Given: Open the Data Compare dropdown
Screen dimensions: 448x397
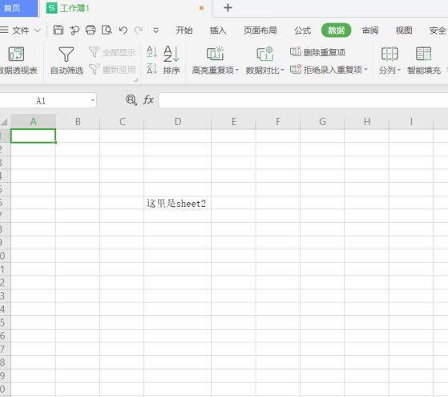Looking at the screenshot, I should point(264,70).
